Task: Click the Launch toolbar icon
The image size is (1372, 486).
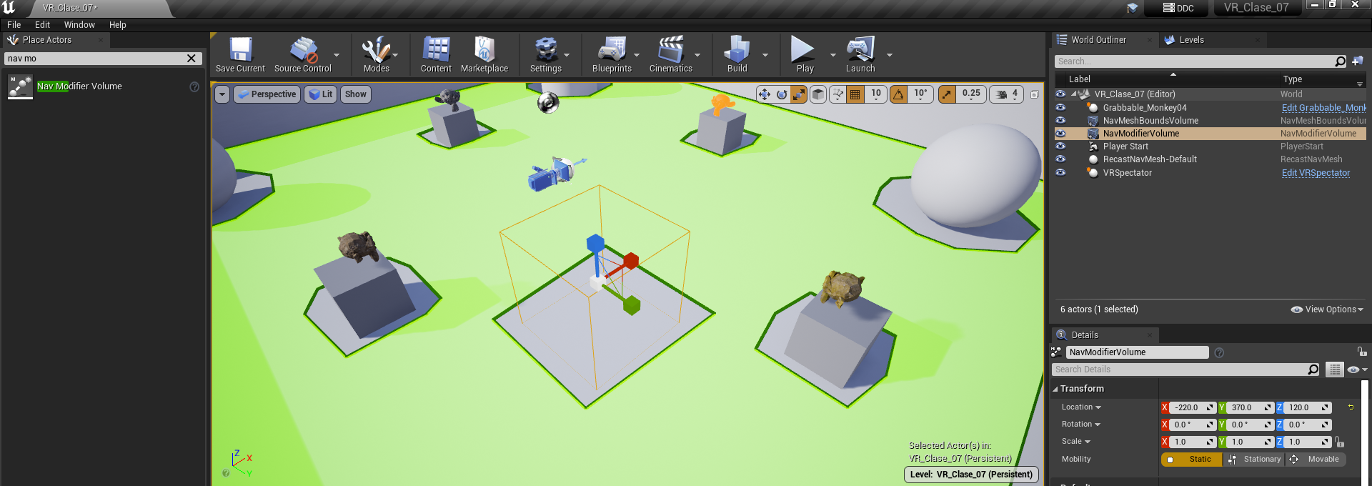Action: pyautogui.click(x=860, y=49)
